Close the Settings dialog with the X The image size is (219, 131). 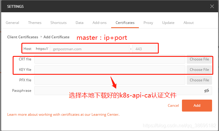(212, 6)
